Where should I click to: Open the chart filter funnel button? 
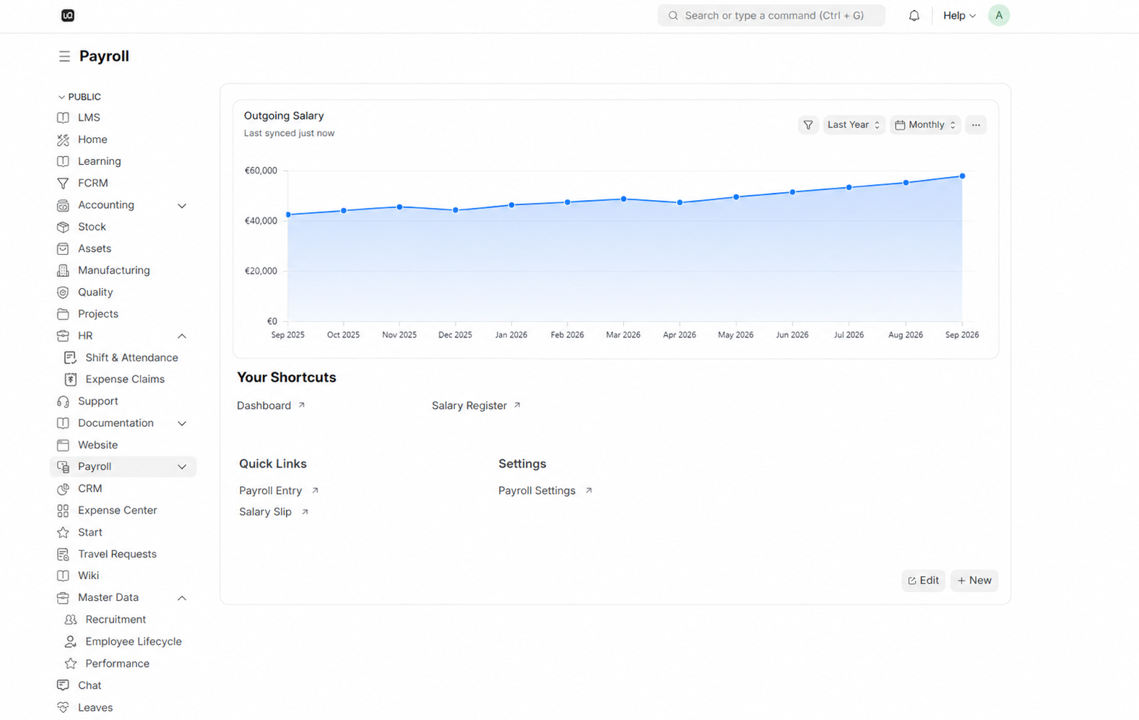[808, 125]
